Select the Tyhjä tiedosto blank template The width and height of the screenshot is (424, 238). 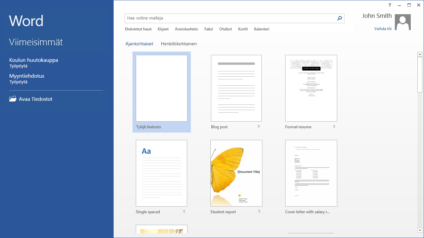pos(162,92)
